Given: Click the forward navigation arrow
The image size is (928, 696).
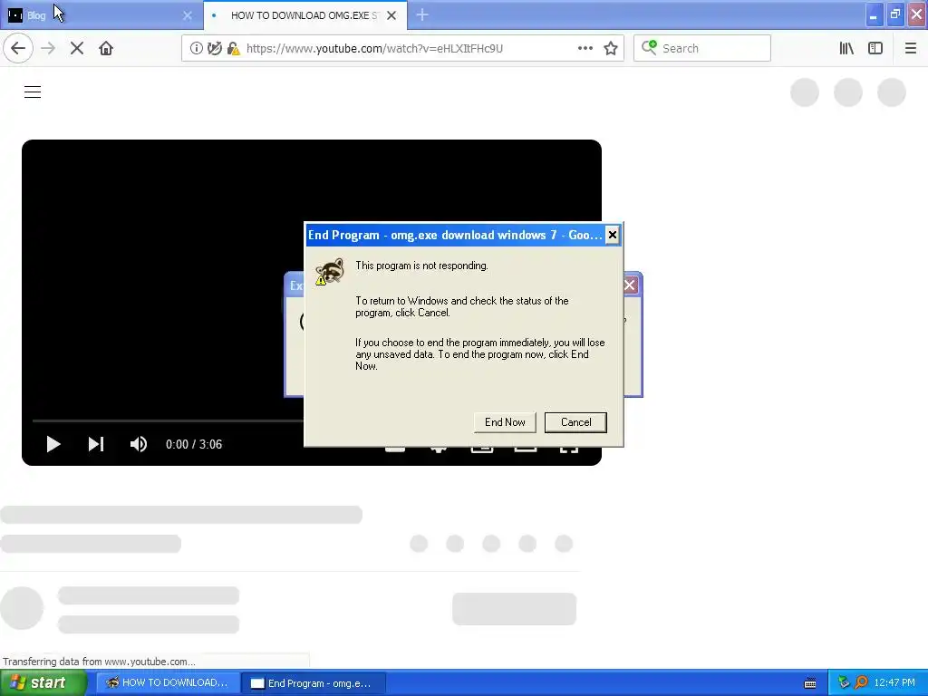Looking at the screenshot, I should pyautogui.click(x=48, y=49).
